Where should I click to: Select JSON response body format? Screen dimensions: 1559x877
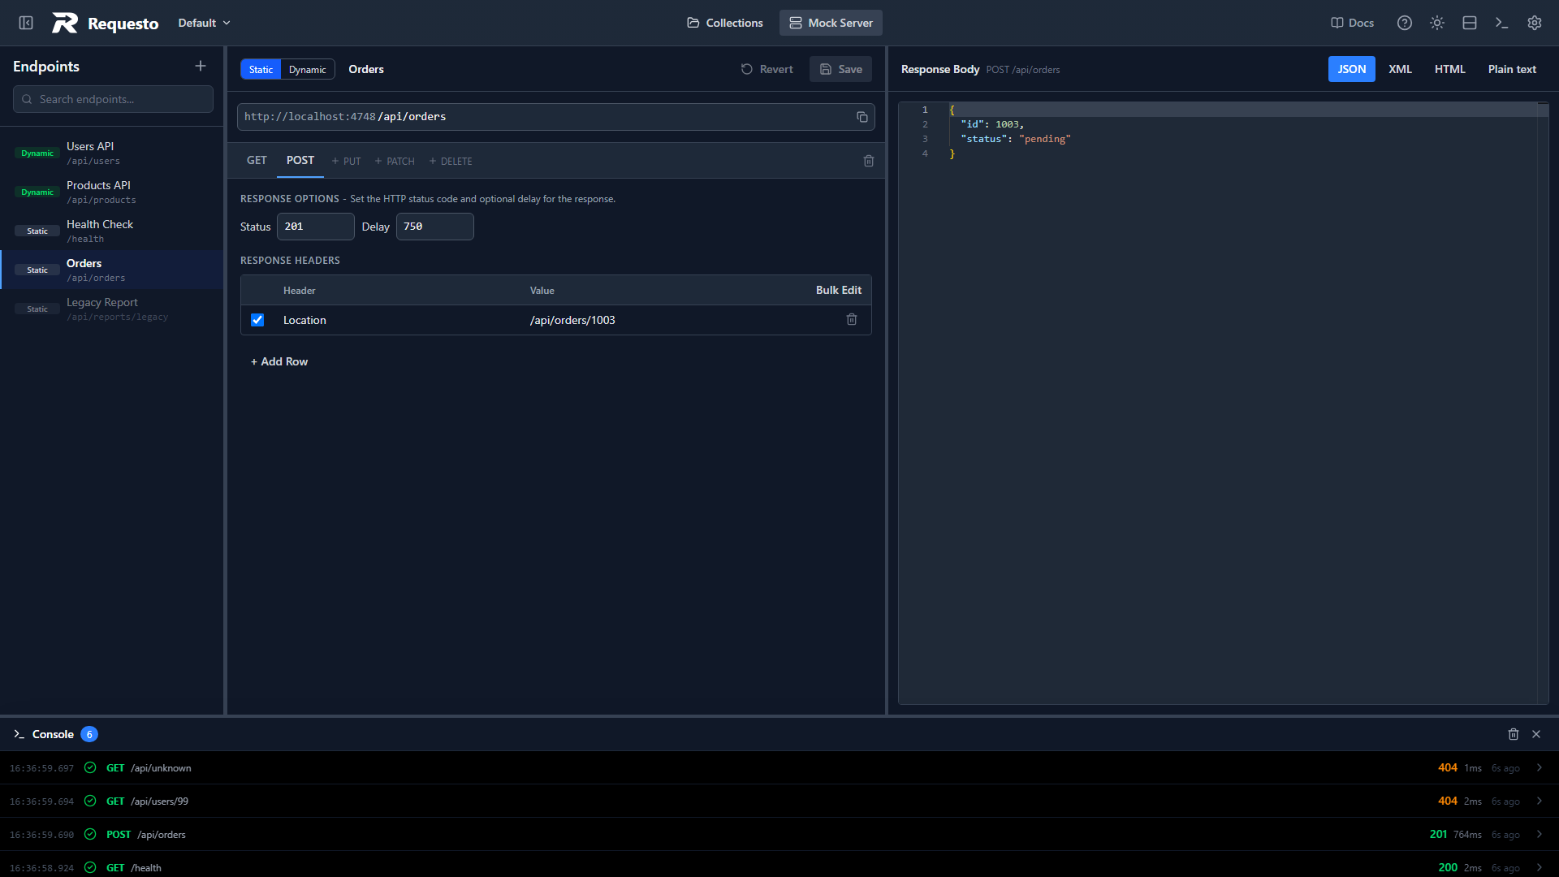[1352, 69]
